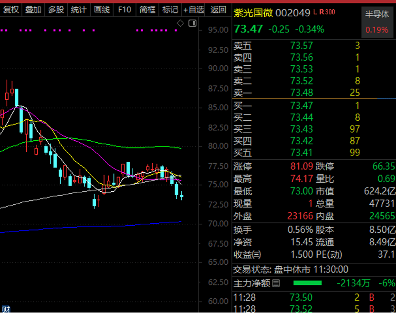Click the 95.00 price axis label
The image size is (396, 313).
click(x=218, y=30)
